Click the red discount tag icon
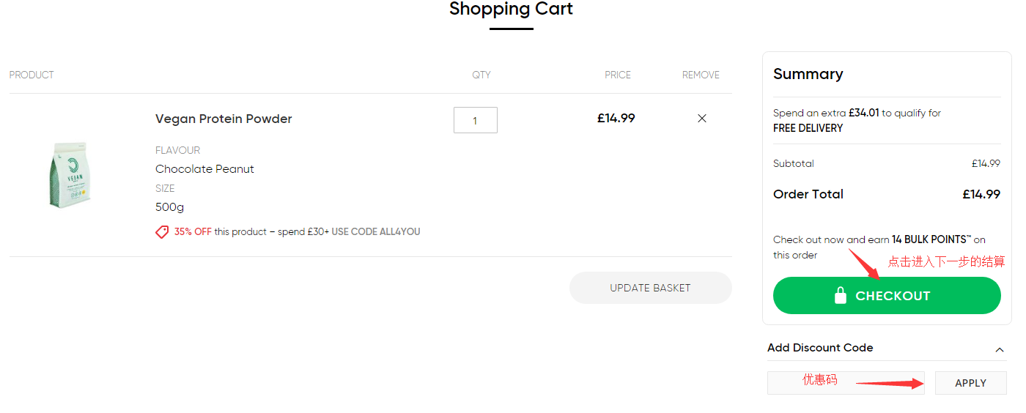 (162, 232)
